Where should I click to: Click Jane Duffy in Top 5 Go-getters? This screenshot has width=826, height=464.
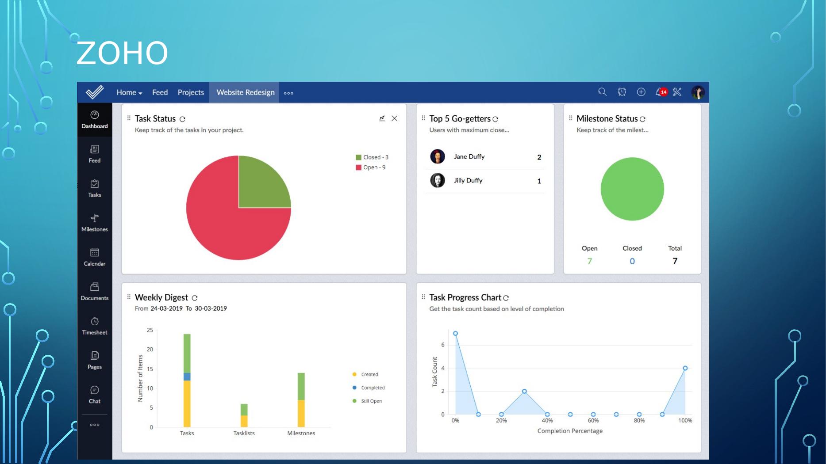(469, 157)
